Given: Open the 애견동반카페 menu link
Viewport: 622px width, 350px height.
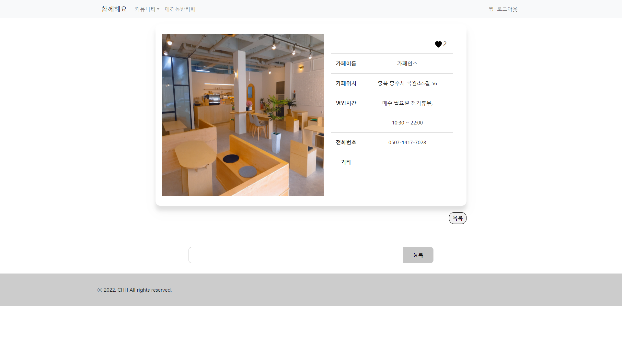Looking at the screenshot, I should click(180, 9).
